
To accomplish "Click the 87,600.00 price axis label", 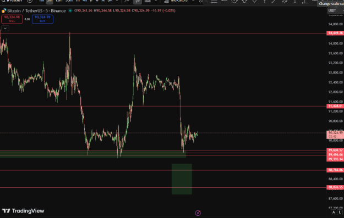I will [x=335, y=199].
